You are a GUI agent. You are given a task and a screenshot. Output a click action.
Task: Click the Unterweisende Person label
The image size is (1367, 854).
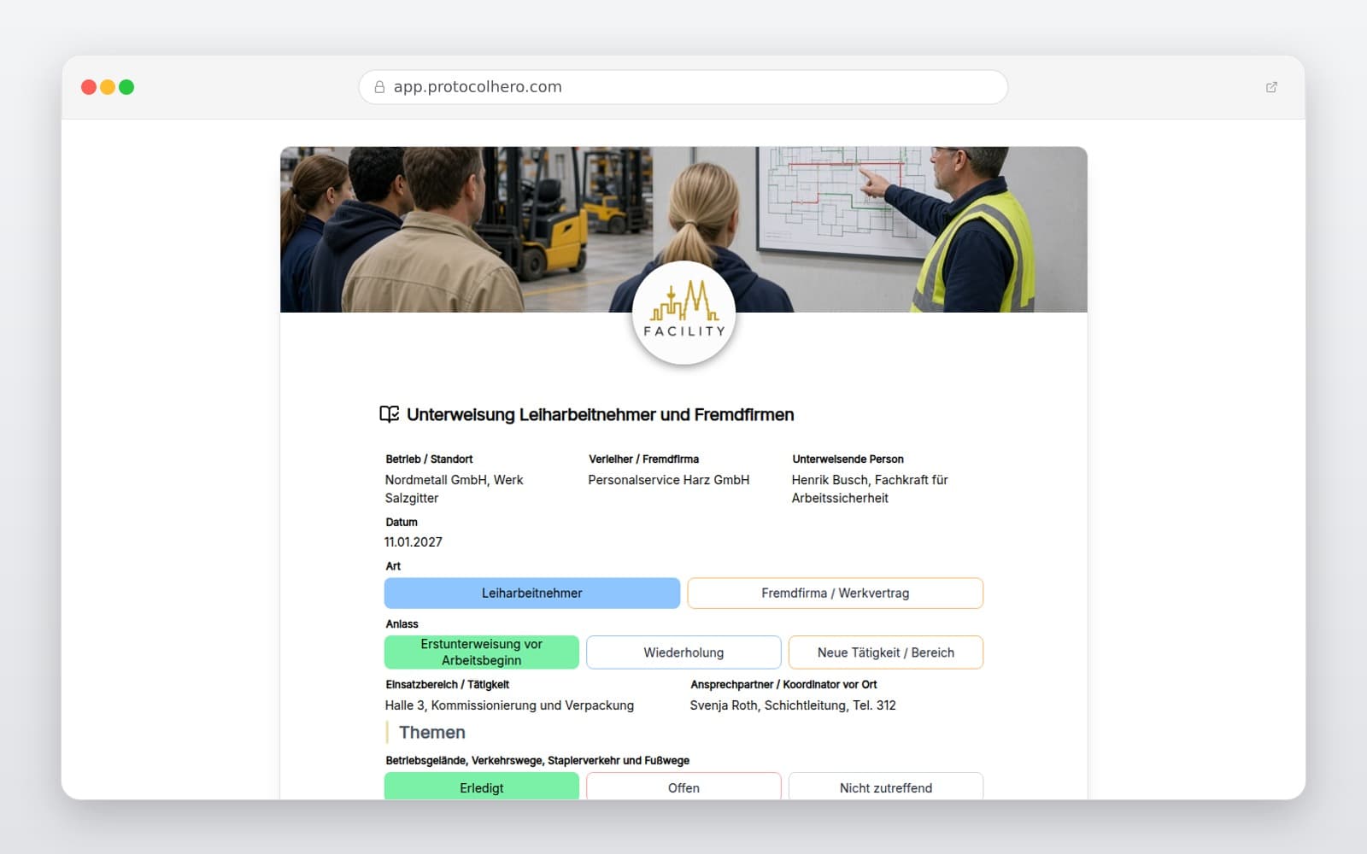click(x=848, y=459)
